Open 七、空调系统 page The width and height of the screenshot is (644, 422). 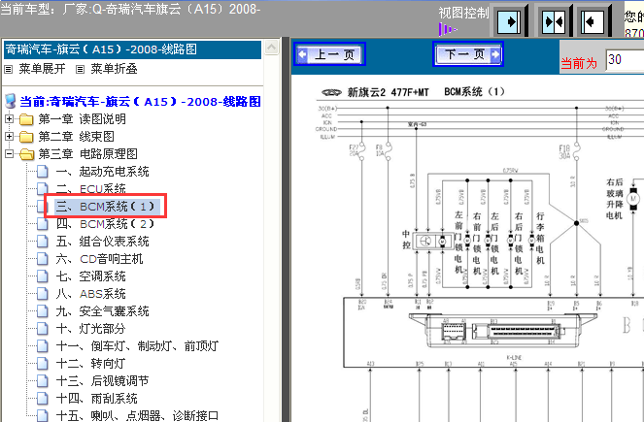click(x=90, y=276)
